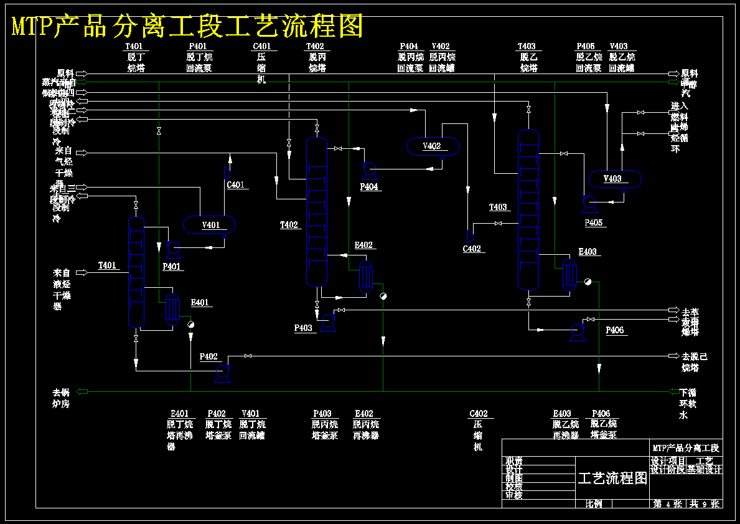Screen dimensions: 740x524
Task: Select the valve on P402 discharge line
Action: [248, 356]
